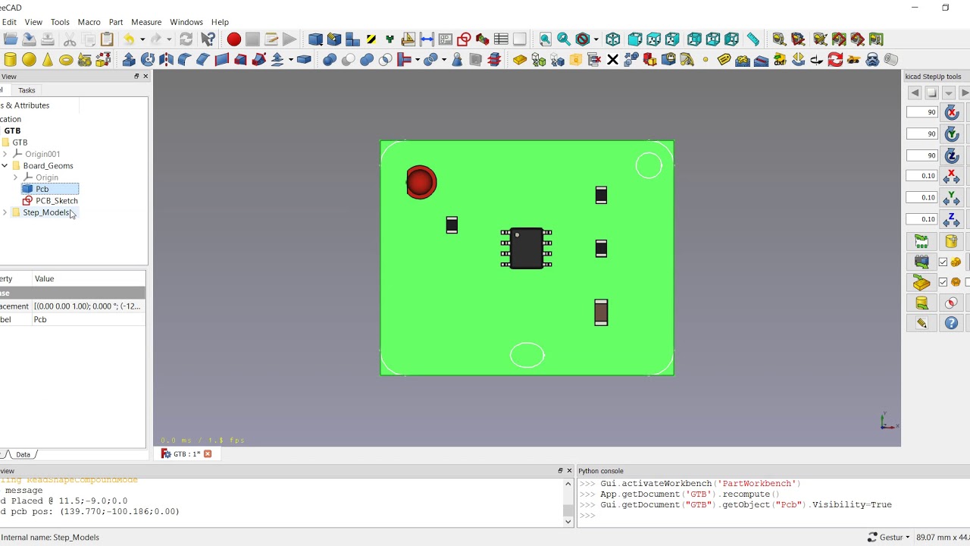Click the Pcb label value cell

pyautogui.click(x=89, y=320)
